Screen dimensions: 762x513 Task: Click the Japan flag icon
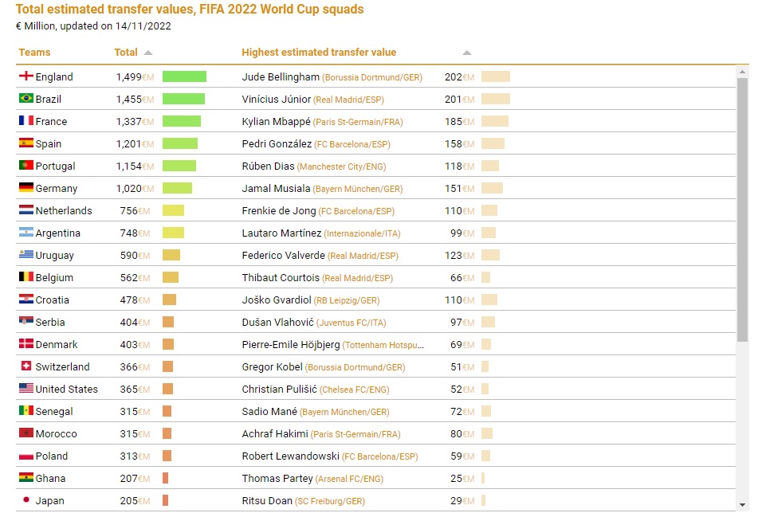click(x=26, y=500)
